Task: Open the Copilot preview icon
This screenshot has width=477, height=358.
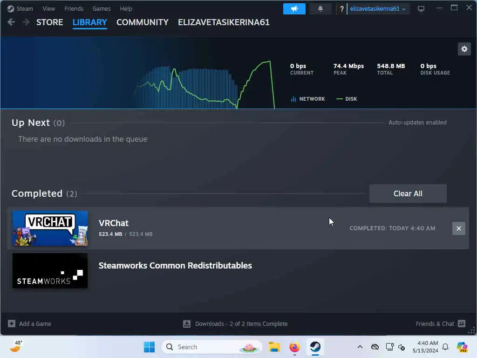Action: [x=462, y=347]
